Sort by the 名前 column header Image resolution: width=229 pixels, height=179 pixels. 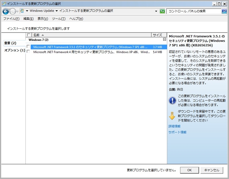[92, 35]
